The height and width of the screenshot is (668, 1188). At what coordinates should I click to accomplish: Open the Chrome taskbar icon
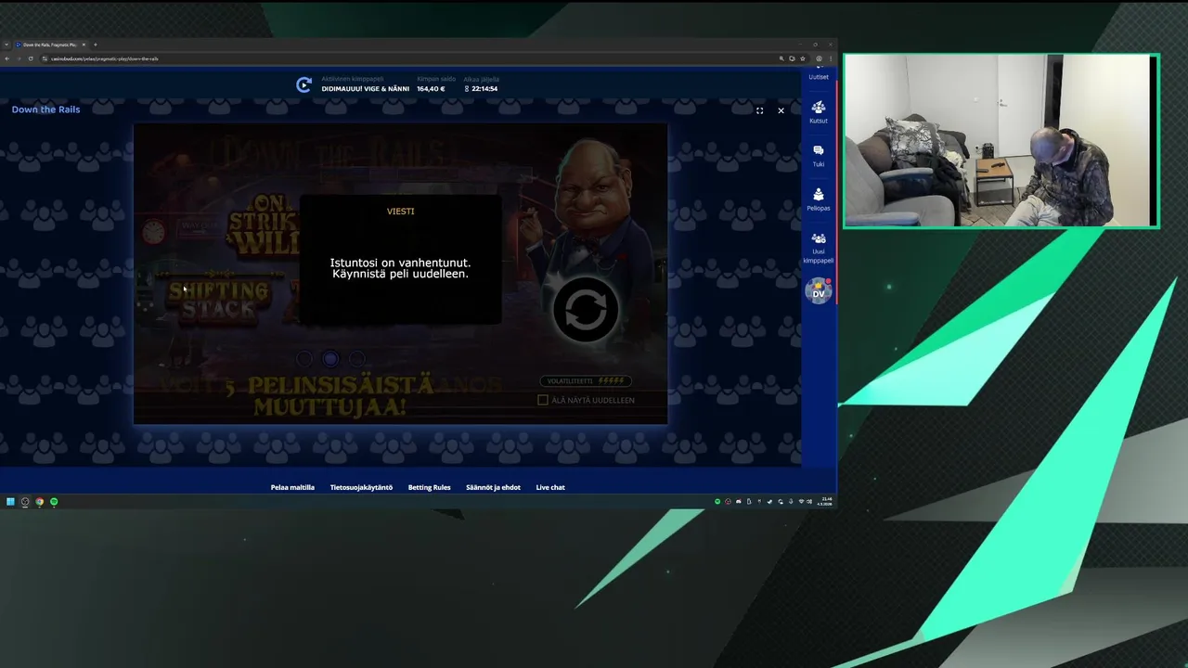point(39,502)
